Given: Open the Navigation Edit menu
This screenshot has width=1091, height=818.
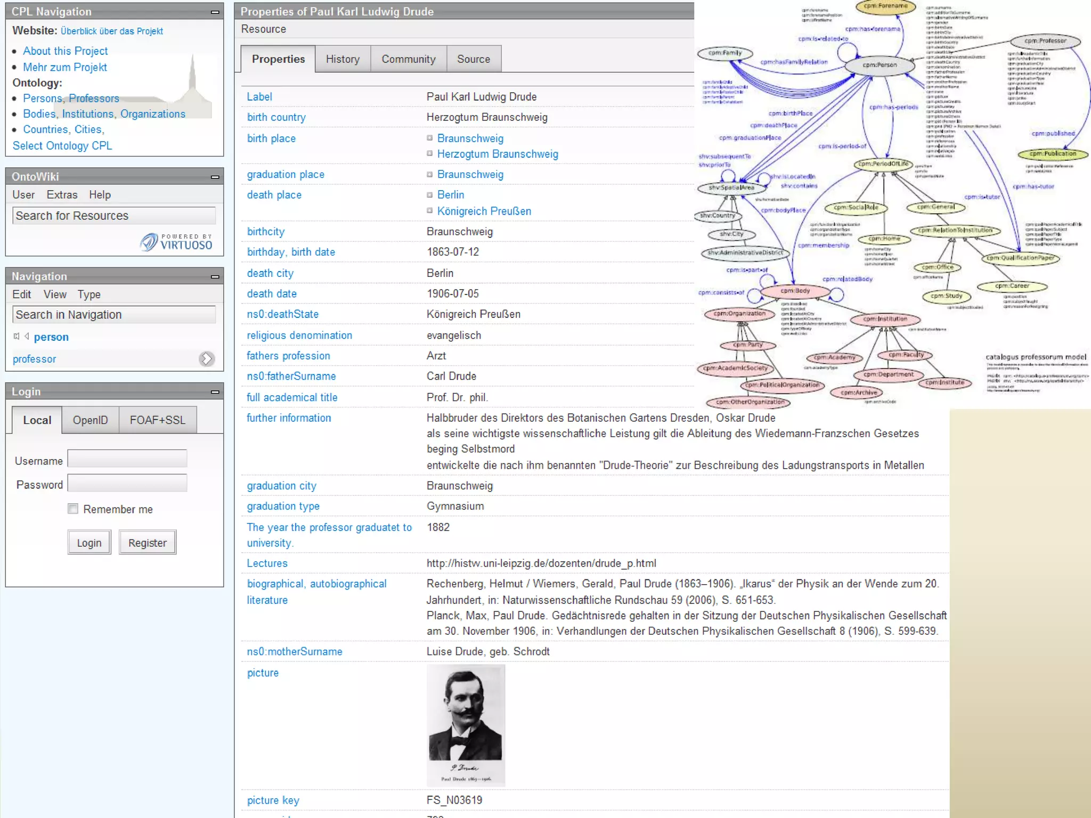Looking at the screenshot, I should coord(22,295).
